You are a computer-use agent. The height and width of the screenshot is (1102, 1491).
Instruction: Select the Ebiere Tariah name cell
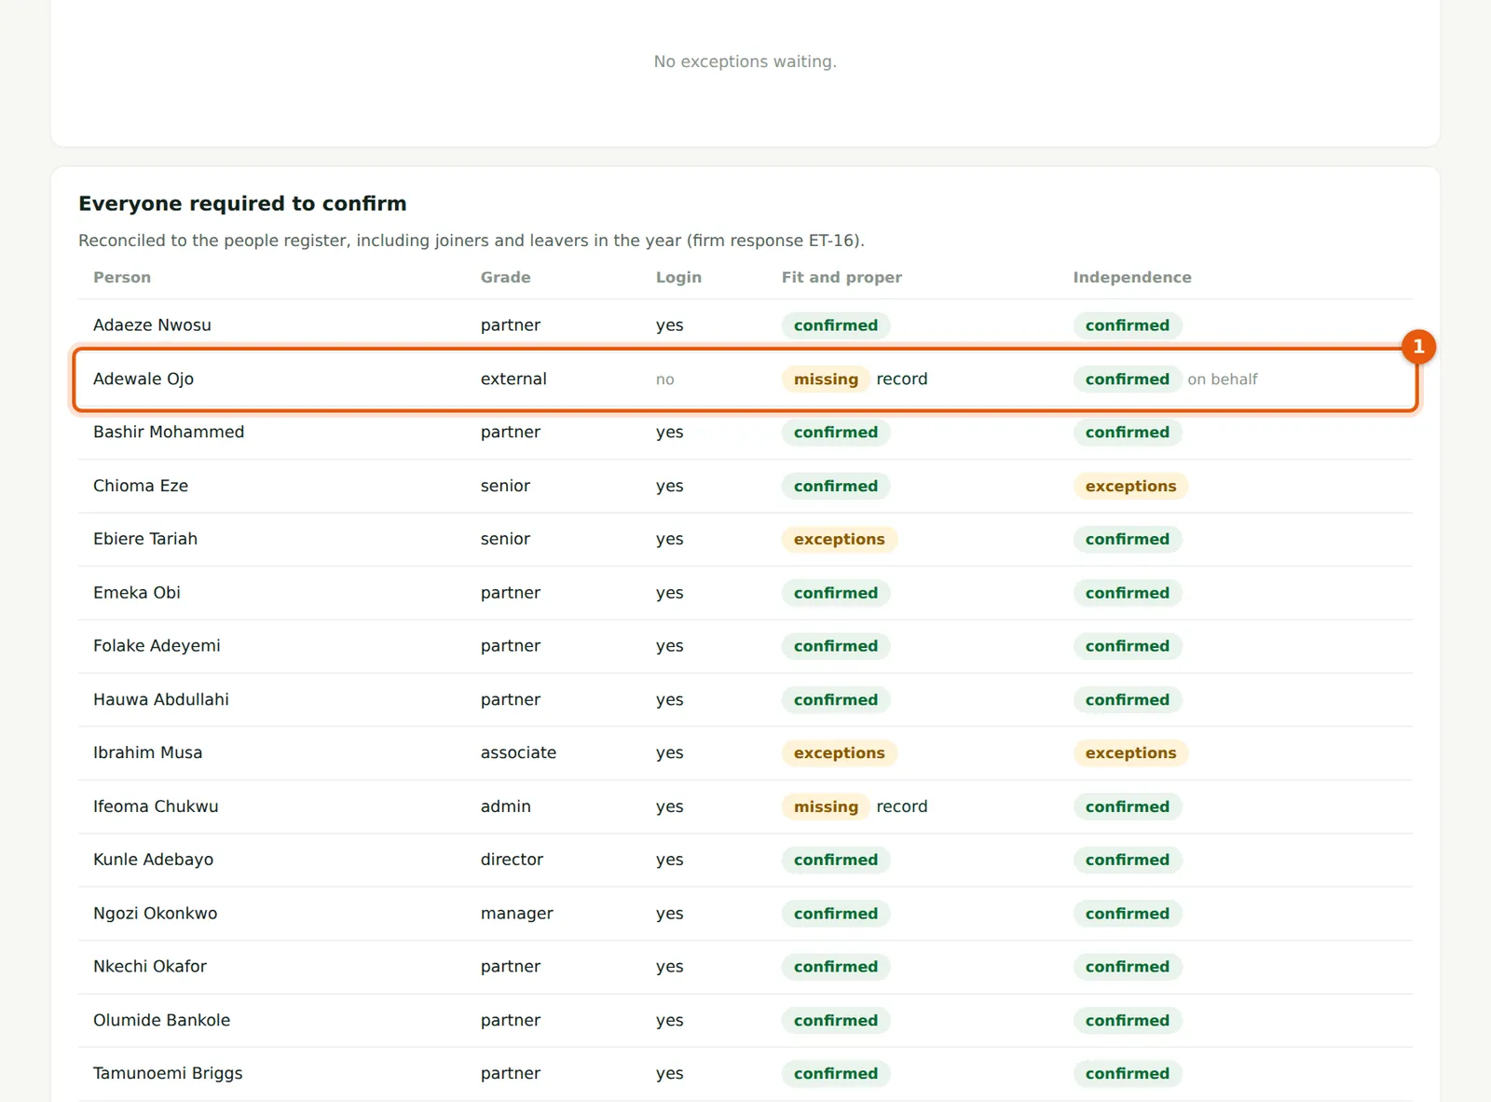[145, 539]
